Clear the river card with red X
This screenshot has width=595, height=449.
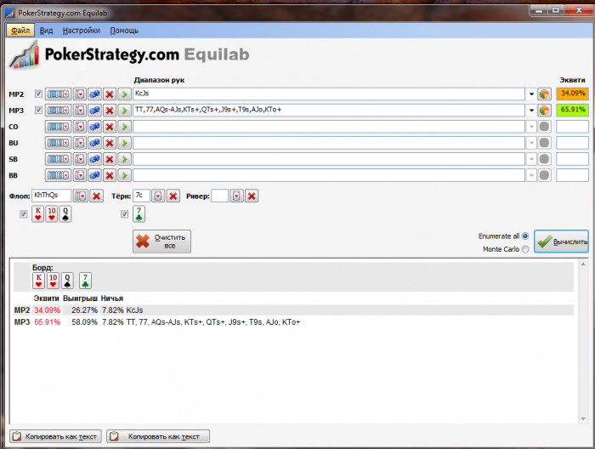coord(252,196)
